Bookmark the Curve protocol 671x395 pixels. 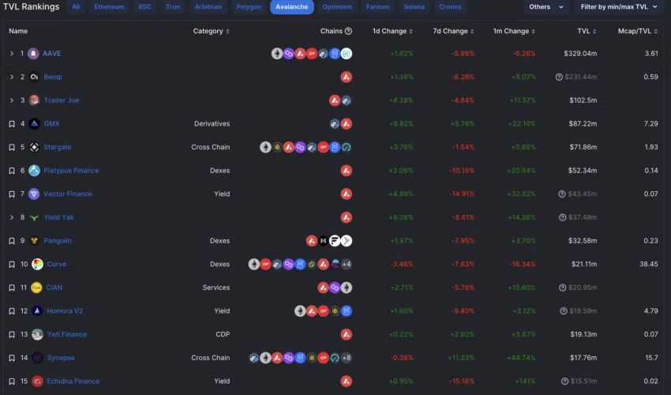(12, 265)
